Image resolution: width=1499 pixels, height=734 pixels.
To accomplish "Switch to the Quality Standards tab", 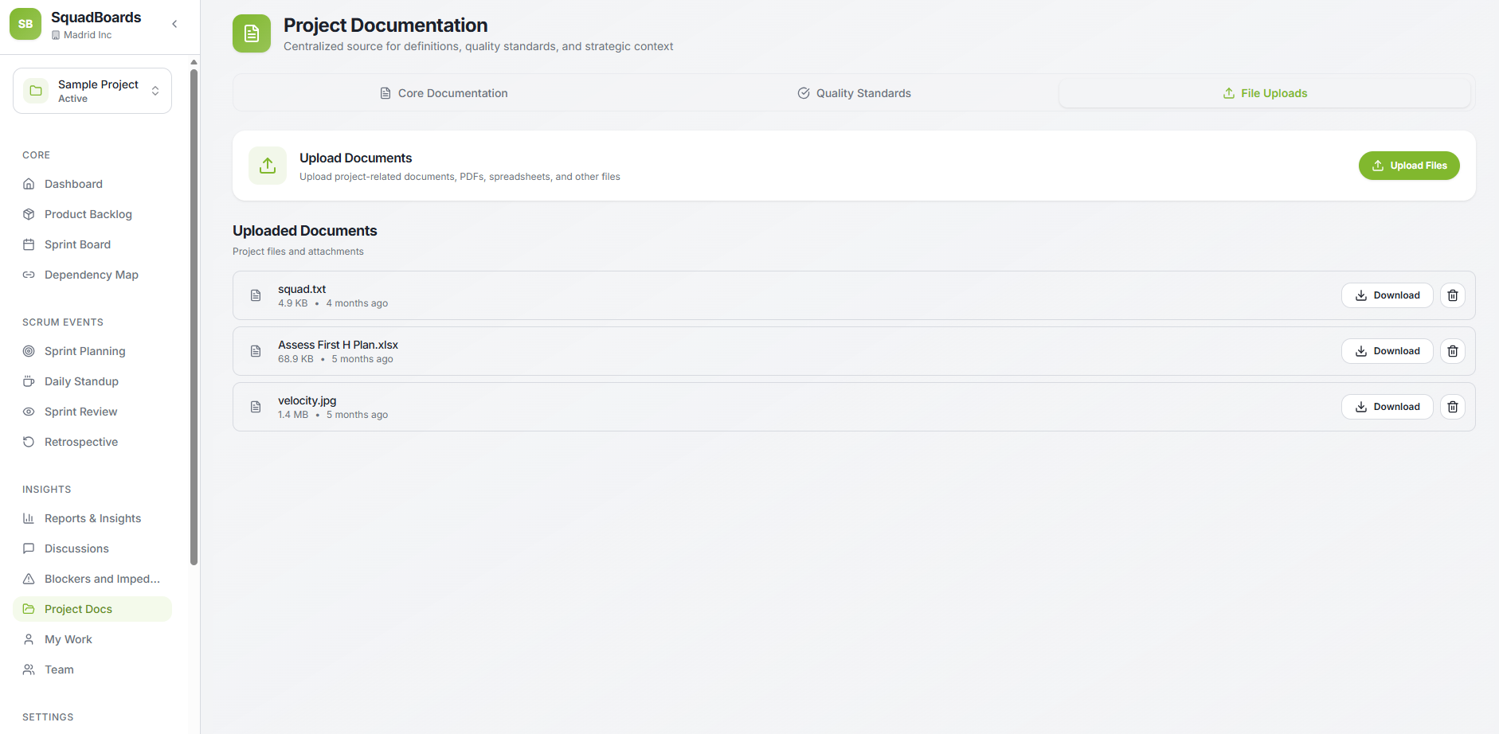I will click(854, 93).
